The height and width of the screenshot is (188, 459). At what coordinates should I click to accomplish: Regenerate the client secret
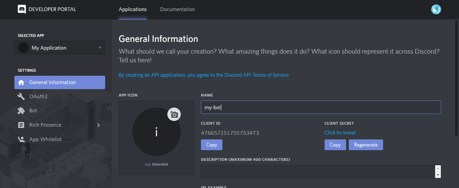(366, 145)
